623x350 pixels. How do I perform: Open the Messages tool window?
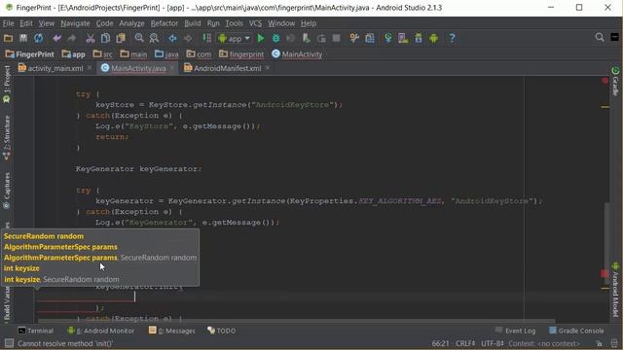(171, 331)
